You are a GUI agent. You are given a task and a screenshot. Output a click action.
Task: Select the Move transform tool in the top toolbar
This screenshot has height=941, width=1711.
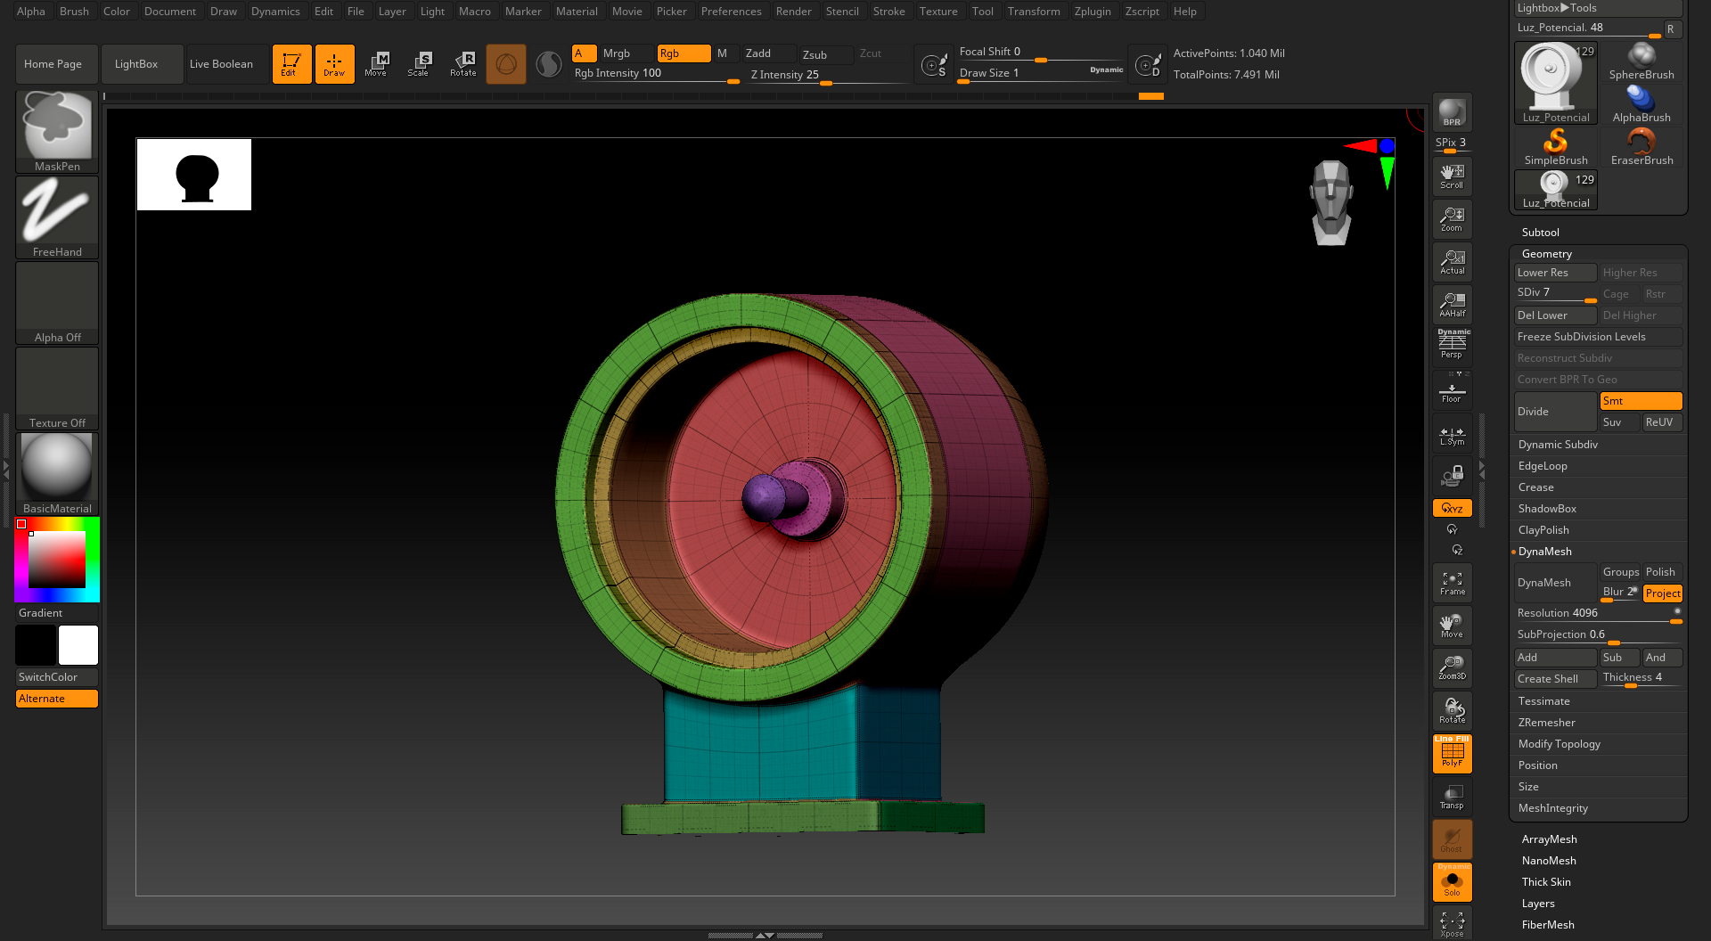point(376,64)
